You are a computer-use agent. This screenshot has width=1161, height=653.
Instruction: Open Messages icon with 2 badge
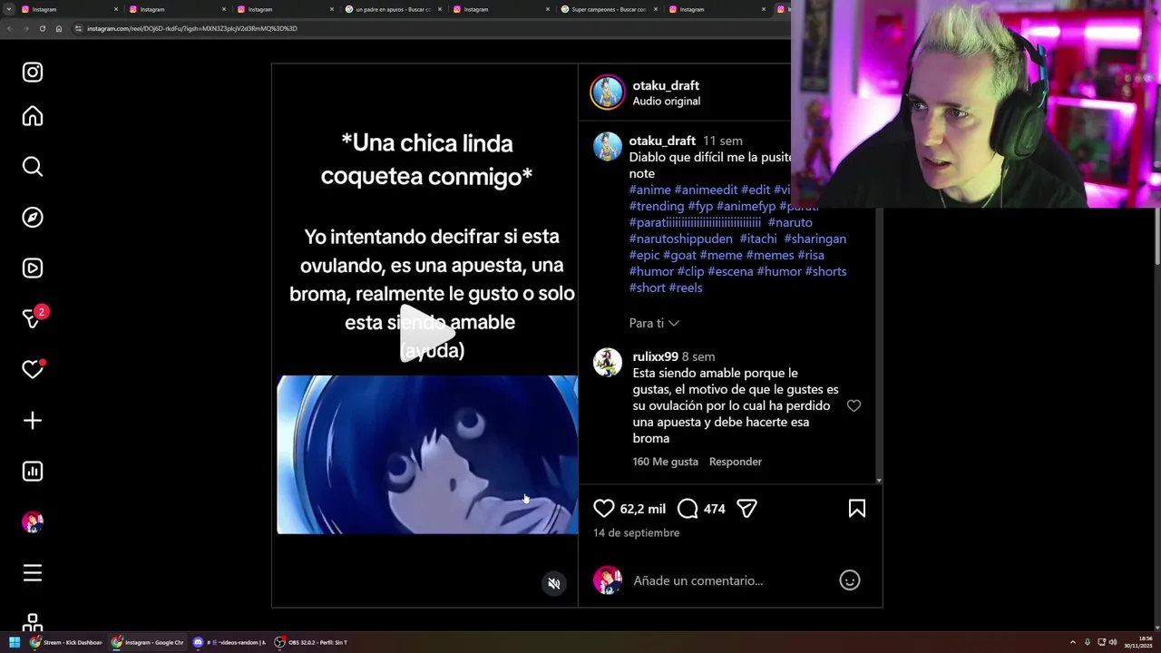[34, 318]
